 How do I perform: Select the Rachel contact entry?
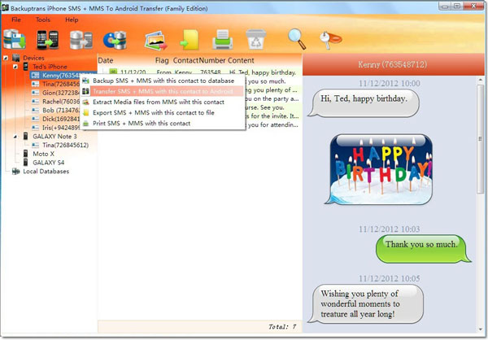[61, 102]
